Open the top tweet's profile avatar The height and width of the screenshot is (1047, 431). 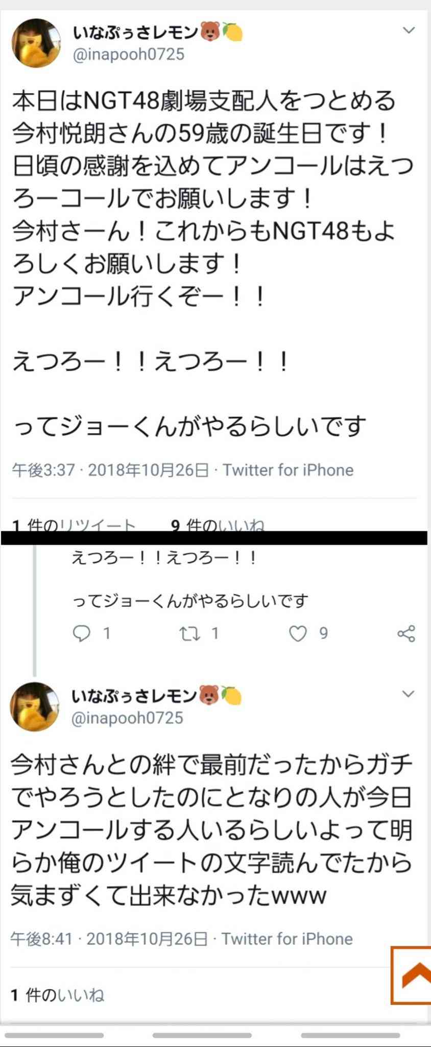coord(36,43)
